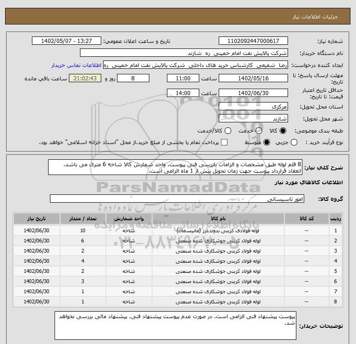
Task: Click the response deadline date 1402/05/16
Action: coord(253,78)
